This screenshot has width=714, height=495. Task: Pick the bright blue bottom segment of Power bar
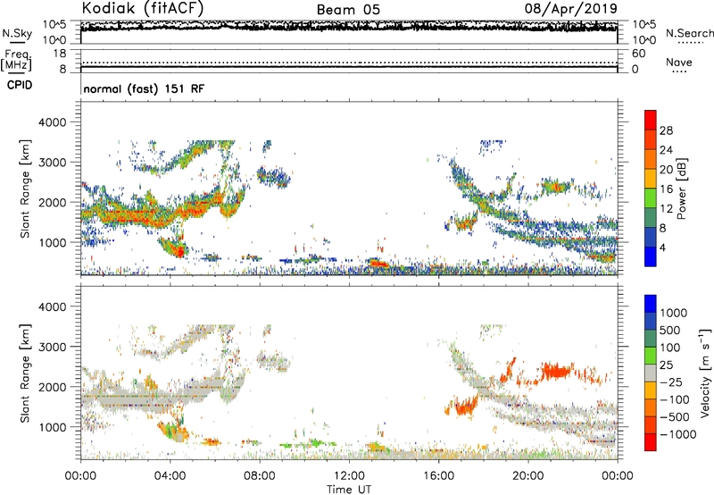[x=651, y=256]
